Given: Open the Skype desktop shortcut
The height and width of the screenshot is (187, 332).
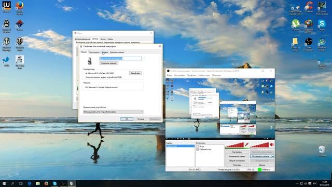Looking at the screenshot, I should click(322, 24).
